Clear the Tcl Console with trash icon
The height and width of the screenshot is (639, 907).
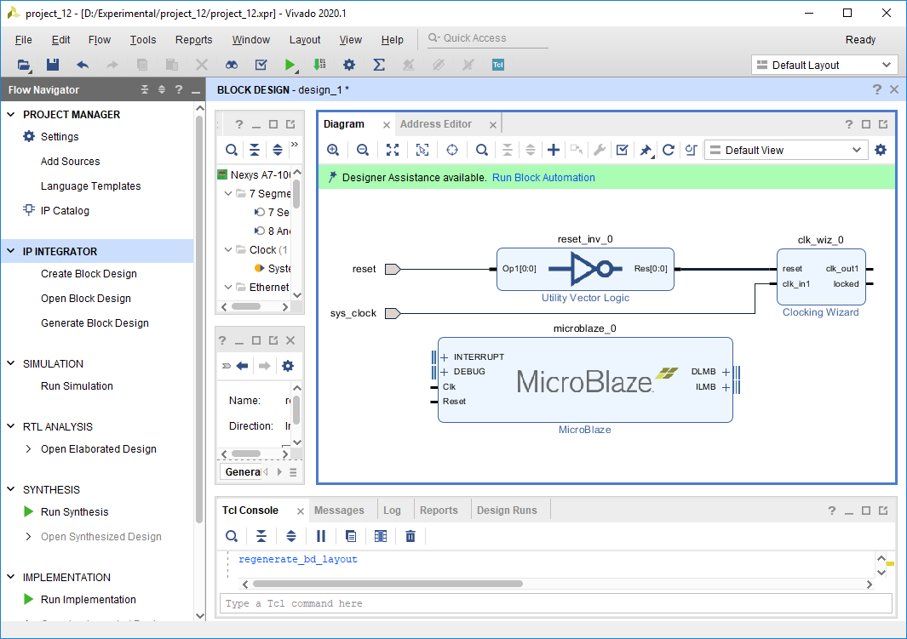(x=410, y=536)
